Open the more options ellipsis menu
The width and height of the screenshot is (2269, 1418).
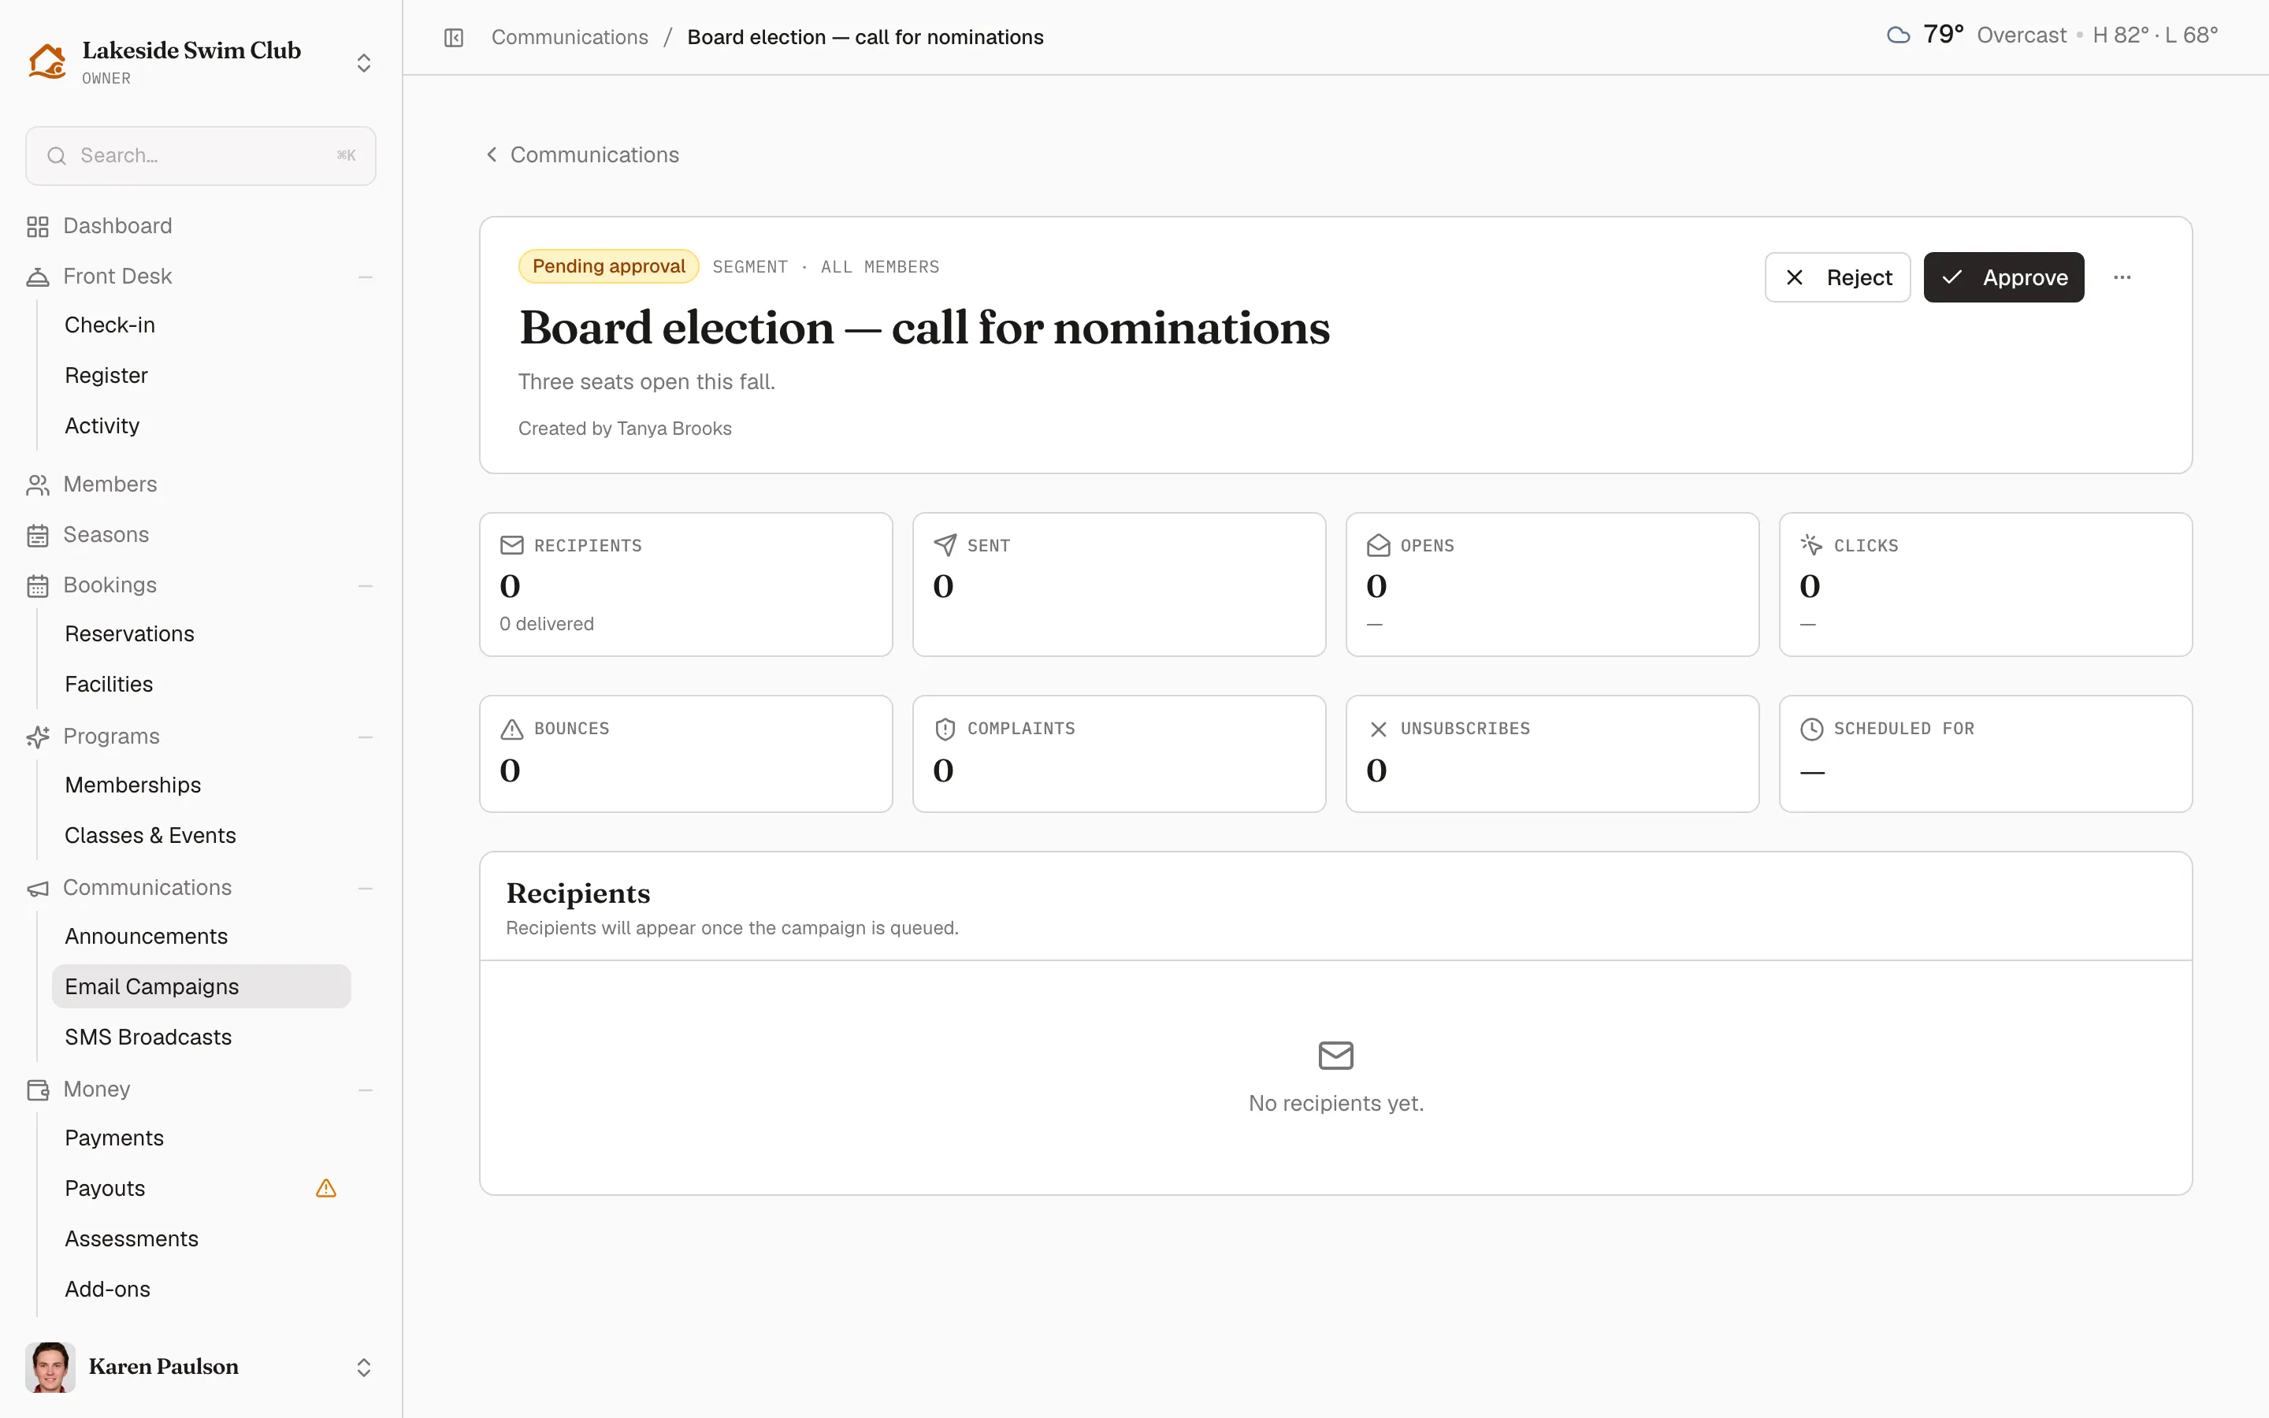[x=2122, y=277]
